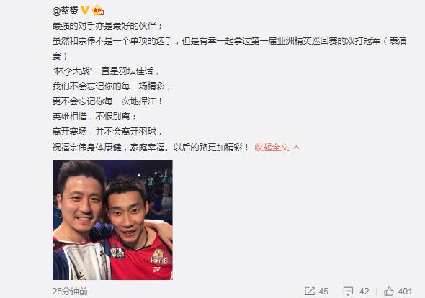Click the line 我们不会忘记你的每一场精彩
This screenshot has width=425, height=298.
pos(112,86)
